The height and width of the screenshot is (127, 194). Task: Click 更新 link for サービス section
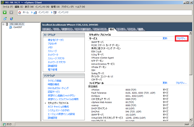(x=165, y=38)
